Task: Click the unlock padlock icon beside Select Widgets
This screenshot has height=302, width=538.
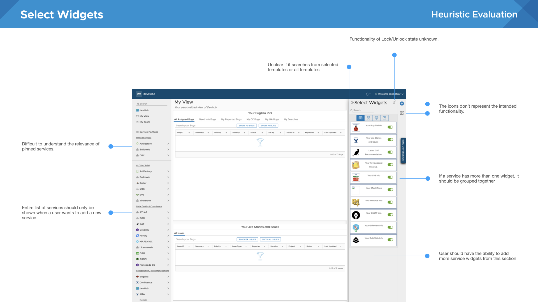Action: pyautogui.click(x=394, y=102)
